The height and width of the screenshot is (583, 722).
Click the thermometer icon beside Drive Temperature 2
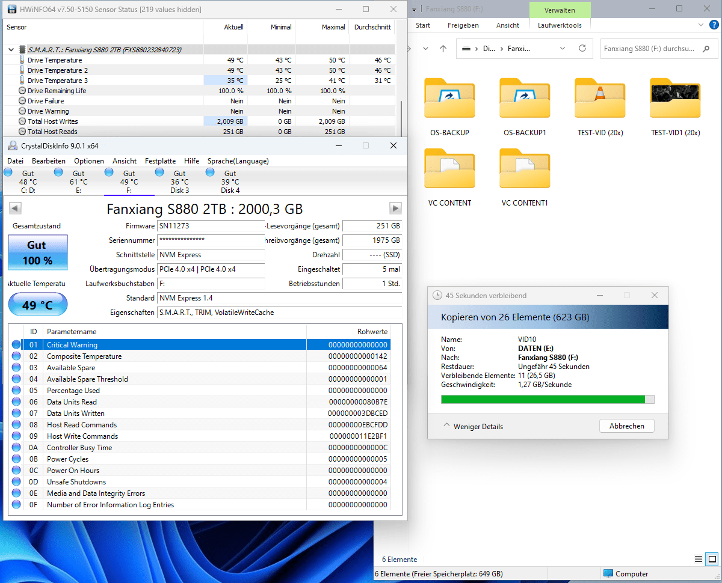22,70
